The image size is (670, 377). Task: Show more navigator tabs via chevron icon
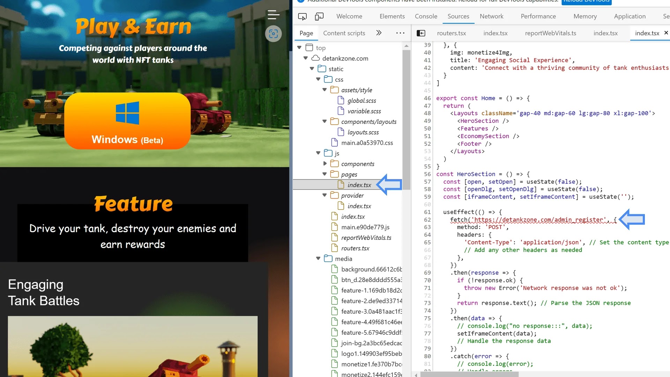[379, 33]
